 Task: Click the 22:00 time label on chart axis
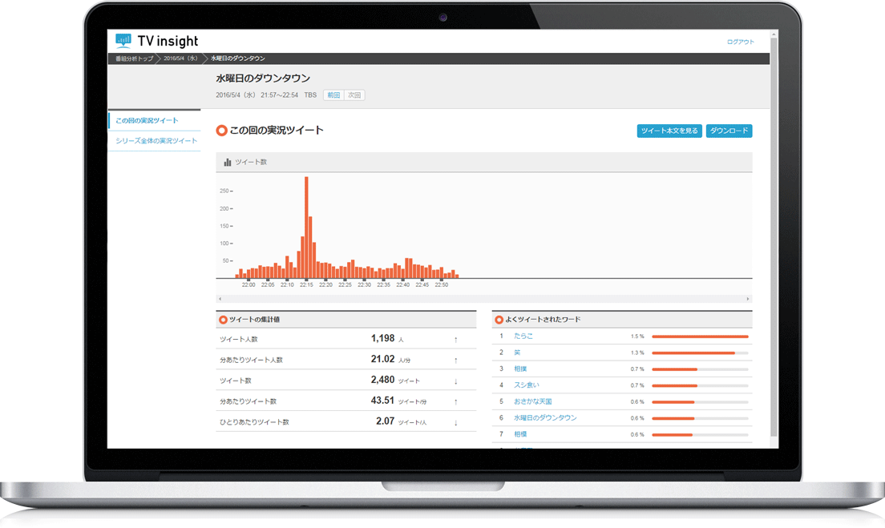click(x=249, y=285)
